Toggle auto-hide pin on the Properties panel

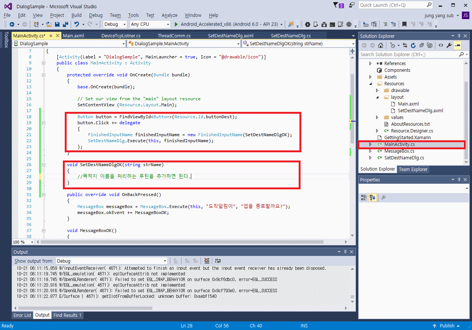[x=459, y=180]
